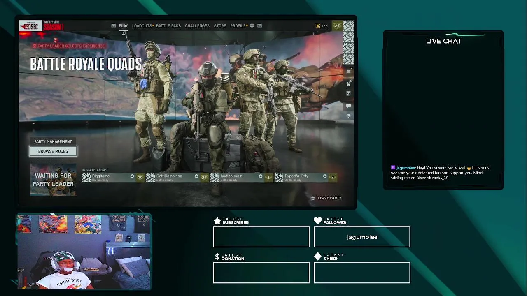Screen dimensions: 527x296
Task: Open the PLAY tab in the game menu
Action: (x=123, y=26)
